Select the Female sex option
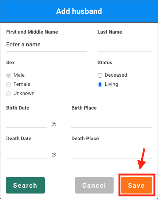Viewport: 158px width, 199px height. pyautogui.click(x=8, y=84)
